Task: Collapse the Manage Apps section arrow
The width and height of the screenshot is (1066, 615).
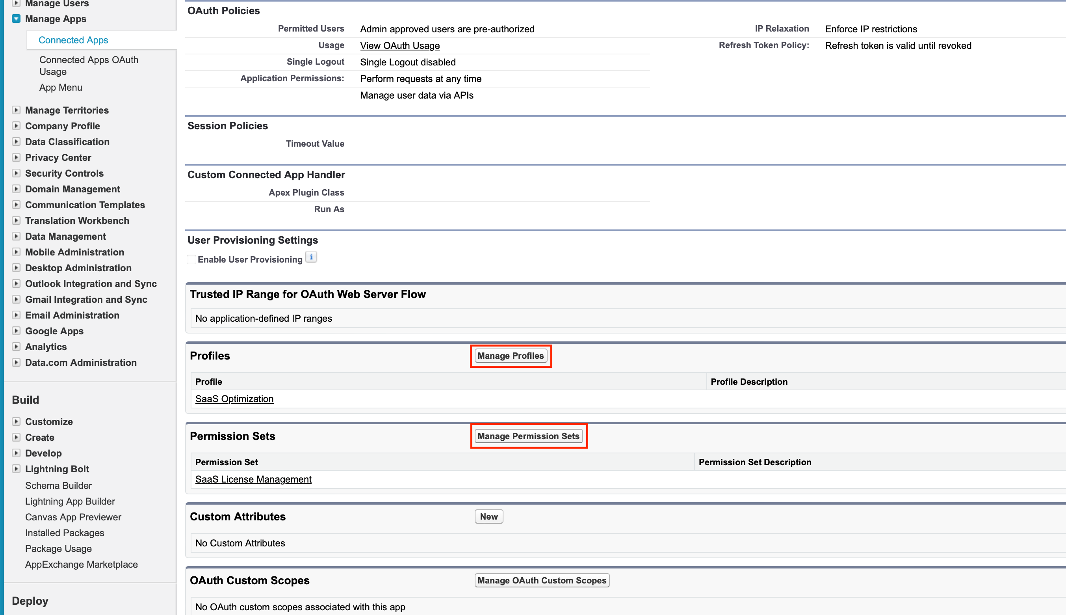Action: coord(16,19)
